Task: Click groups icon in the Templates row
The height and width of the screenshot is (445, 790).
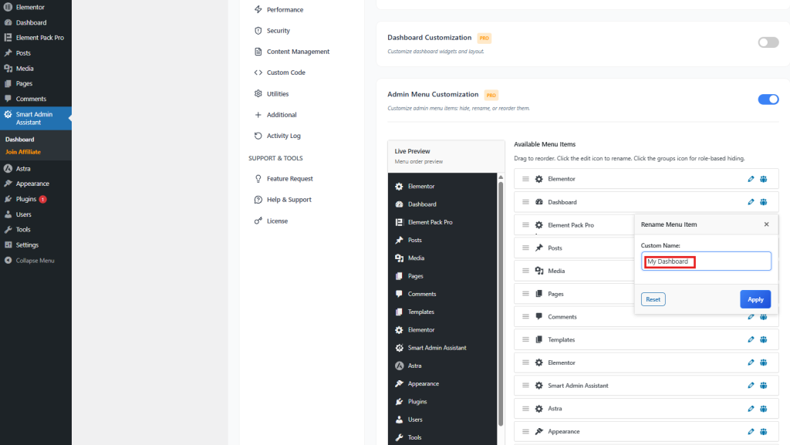Action: (x=763, y=339)
